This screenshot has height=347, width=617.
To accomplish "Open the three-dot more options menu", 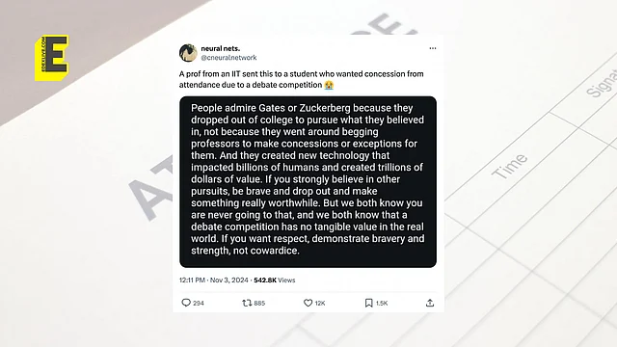I will tap(433, 48).
